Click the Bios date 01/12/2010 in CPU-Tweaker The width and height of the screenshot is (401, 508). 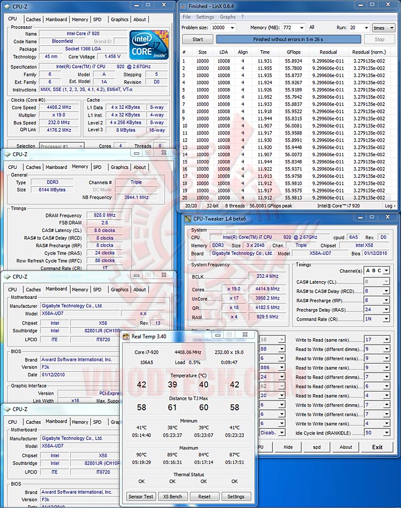click(x=375, y=253)
